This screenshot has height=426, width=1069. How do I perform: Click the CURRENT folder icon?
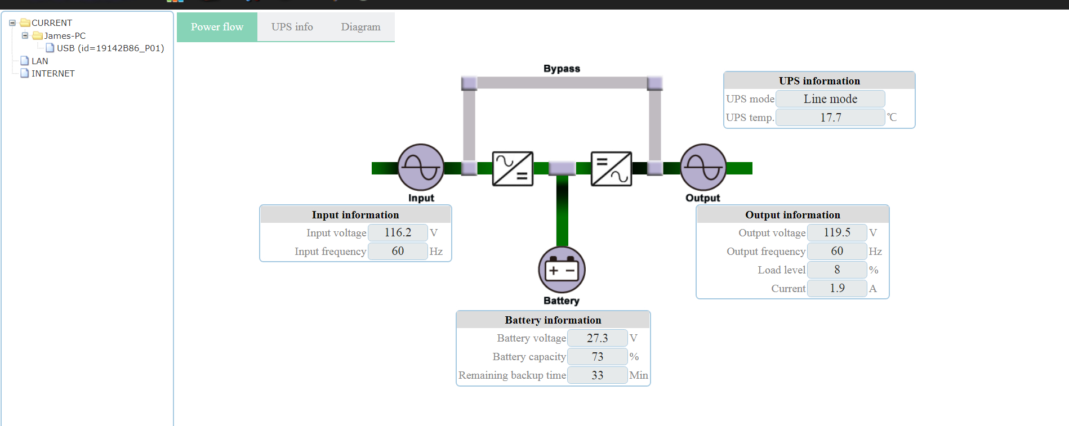click(25, 23)
